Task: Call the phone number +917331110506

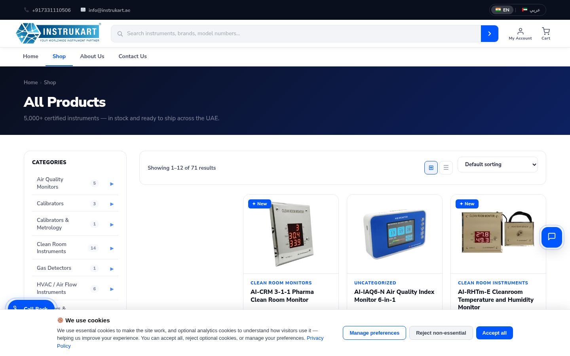Action: click(x=47, y=10)
